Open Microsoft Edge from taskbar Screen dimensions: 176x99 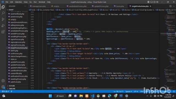[x=109, y=96]
